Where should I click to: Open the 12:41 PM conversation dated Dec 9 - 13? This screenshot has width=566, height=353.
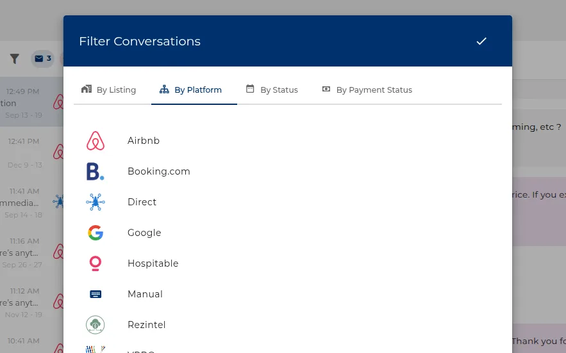pyautogui.click(x=32, y=152)
